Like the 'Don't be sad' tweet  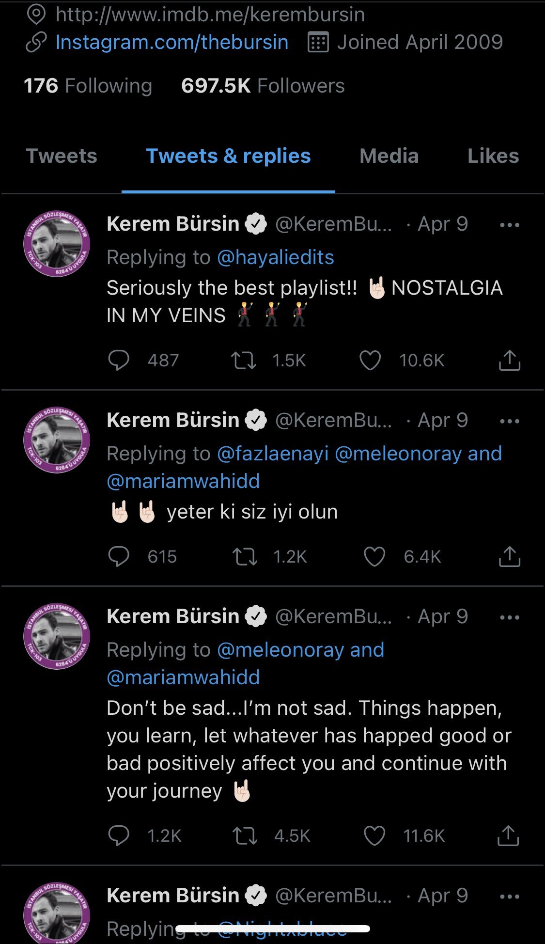pos(374,836)
